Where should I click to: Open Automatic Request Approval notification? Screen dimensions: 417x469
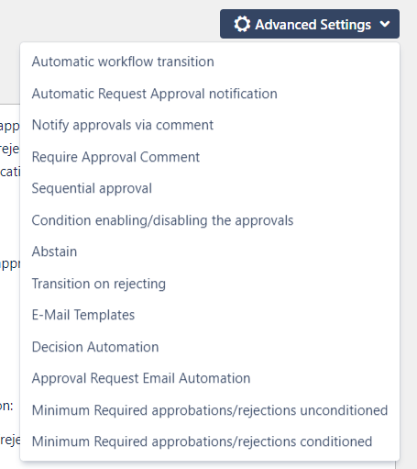(x=210, y=94)
